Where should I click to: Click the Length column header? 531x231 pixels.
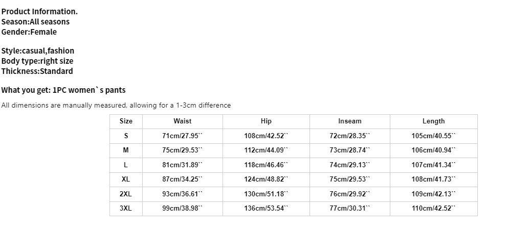433,121
